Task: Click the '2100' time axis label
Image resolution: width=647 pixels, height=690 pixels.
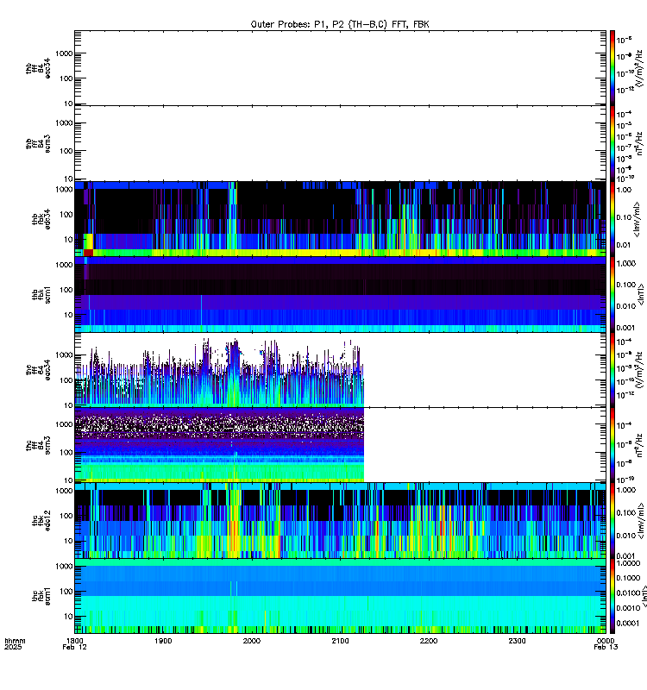Action: [x=340, y=641]
